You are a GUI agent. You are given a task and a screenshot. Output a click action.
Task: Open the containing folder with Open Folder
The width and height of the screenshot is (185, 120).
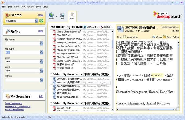171,37
